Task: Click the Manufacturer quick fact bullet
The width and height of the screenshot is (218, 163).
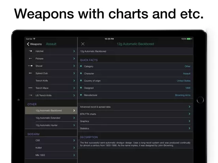Action: (x=81, y=95)
